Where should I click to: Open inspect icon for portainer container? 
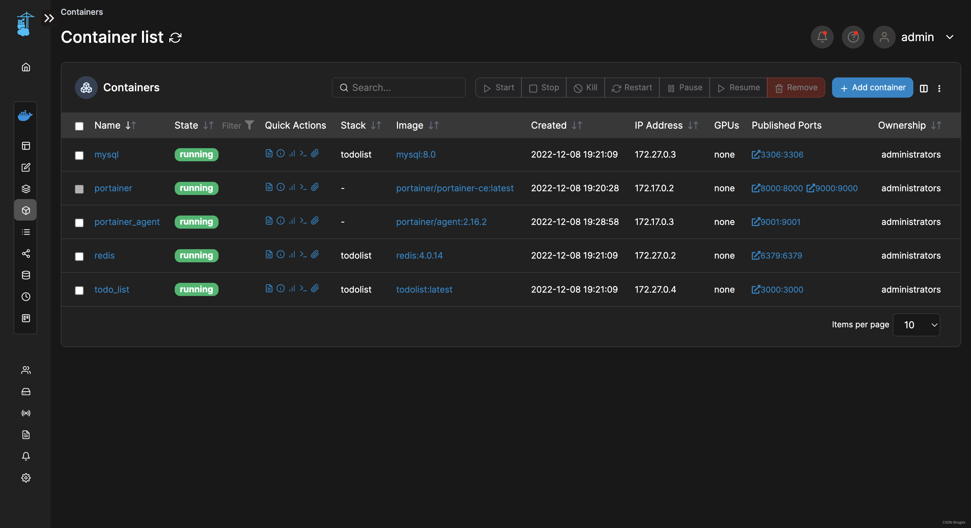[281, 187]
